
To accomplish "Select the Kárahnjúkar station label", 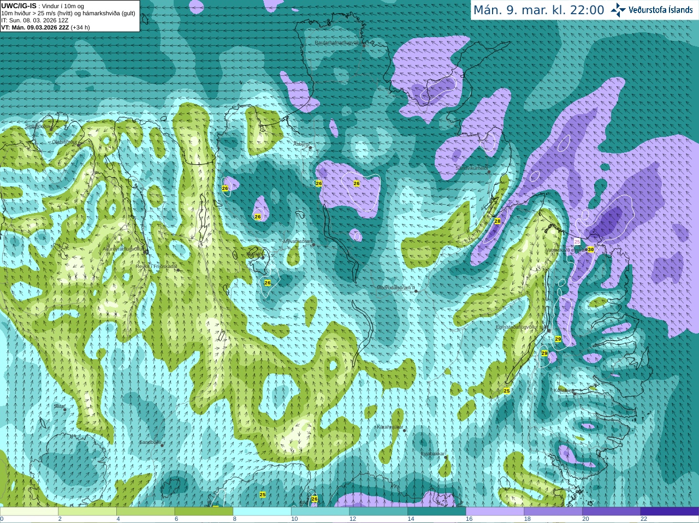I will (390, 427).
